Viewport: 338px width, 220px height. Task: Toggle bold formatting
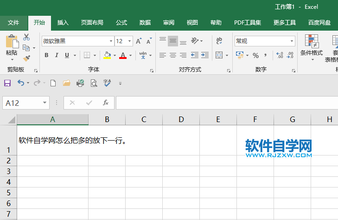[x=46, y=55]
